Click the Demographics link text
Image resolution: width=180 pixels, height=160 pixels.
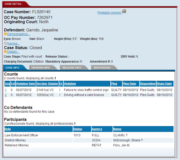coord(18,34)
